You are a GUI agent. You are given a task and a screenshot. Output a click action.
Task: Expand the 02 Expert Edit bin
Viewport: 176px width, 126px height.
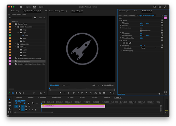pyautogui.click(x=15, y=44)
